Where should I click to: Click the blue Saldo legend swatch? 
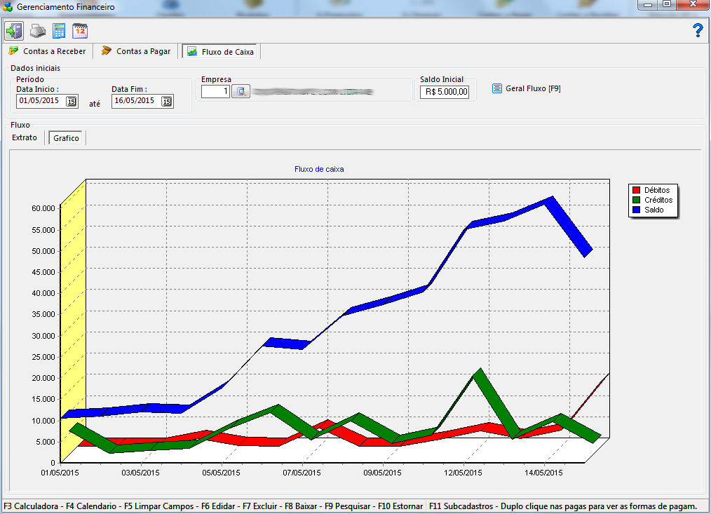coord(637,210)
